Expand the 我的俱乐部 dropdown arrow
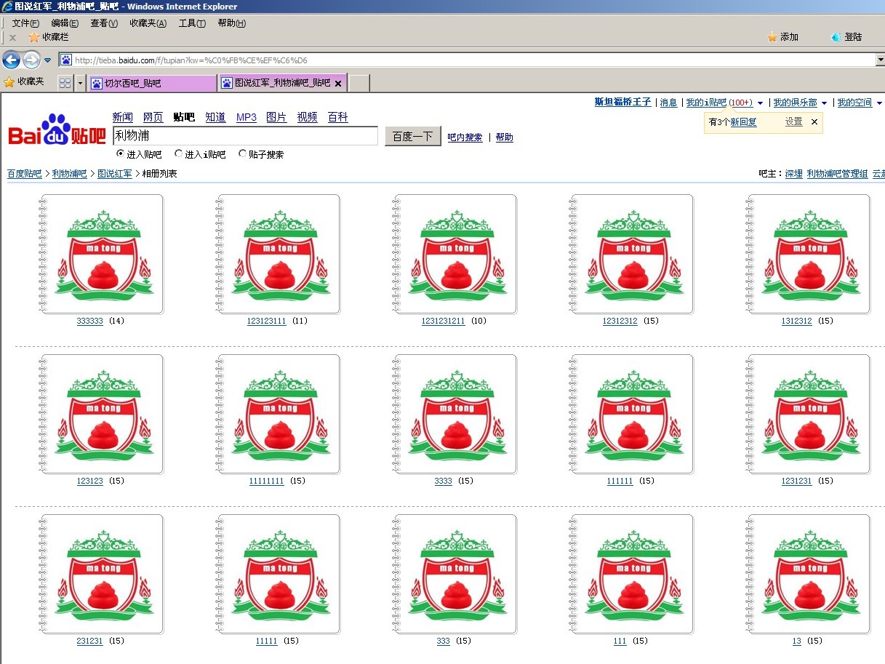Image resolution: width=885 pixels, height=664 pixels. click(x=824, y=103)
